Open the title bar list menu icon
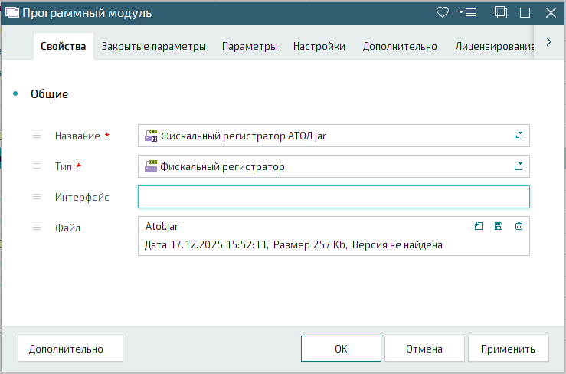The width and height of the screenshot is (566, 374). (467, 12)
